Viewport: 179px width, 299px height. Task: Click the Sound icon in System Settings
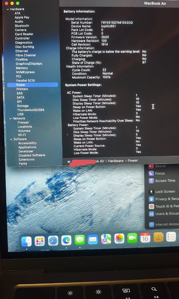point(151,166)
